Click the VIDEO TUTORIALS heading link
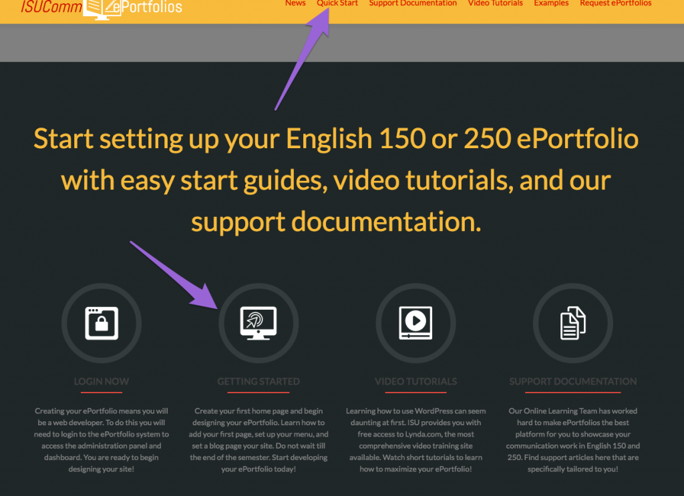684x496 pixels. click(x=415, y=381)
